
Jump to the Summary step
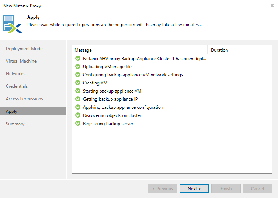15,124
